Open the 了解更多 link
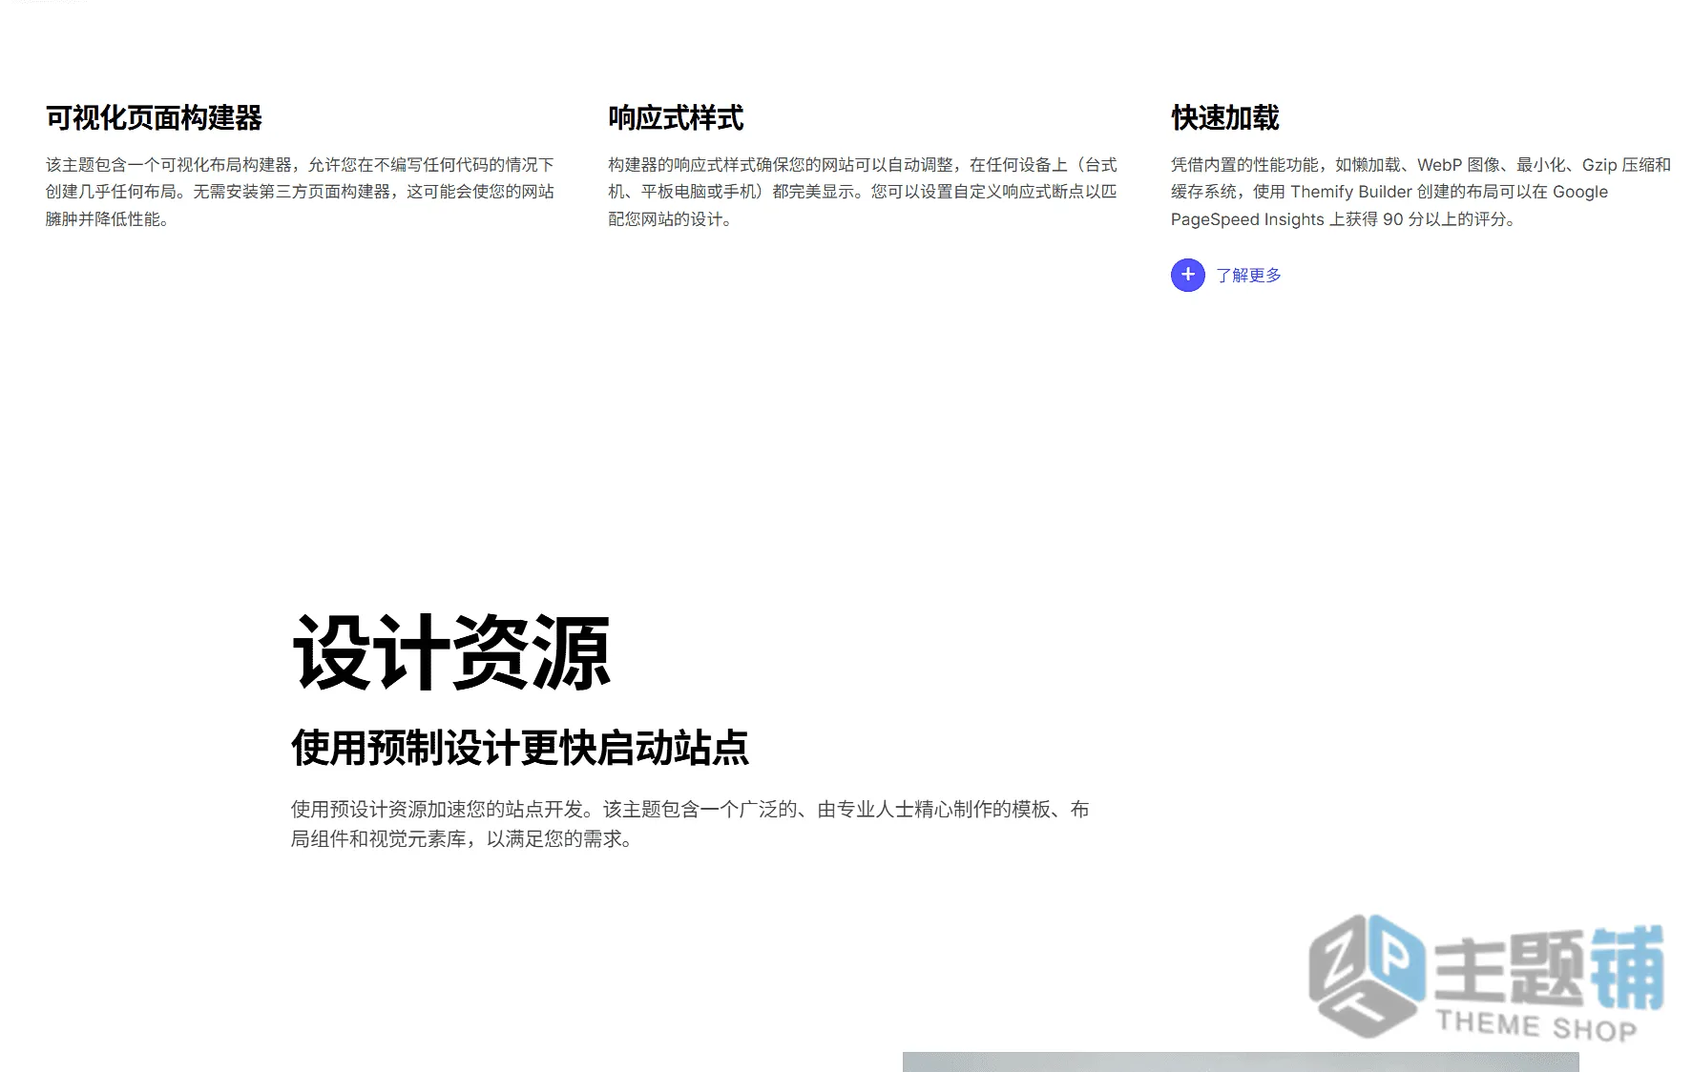The image size is (1692, 1072). click(x=1248, y=276)
